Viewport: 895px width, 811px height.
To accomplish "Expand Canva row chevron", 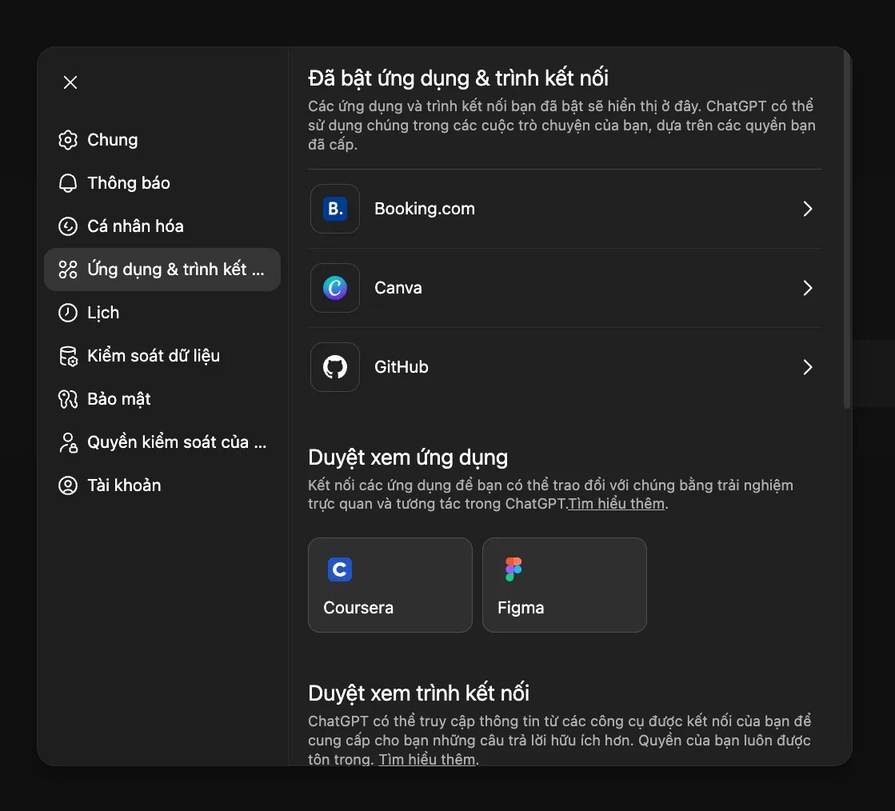I will (x=808, y=288).
